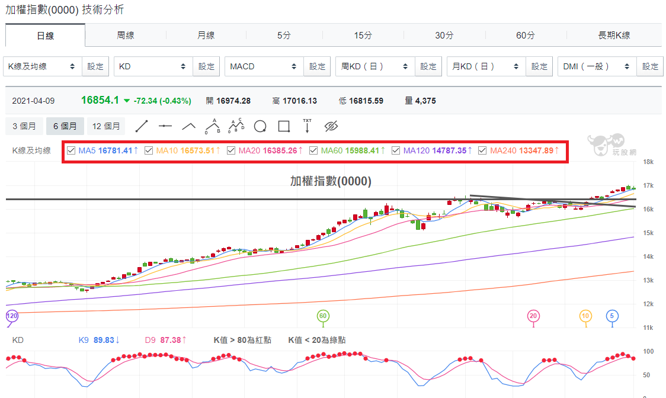The image size is (666, 398).
Task: Switch to the 月線 tab
Action: click(x=206, y=36)
